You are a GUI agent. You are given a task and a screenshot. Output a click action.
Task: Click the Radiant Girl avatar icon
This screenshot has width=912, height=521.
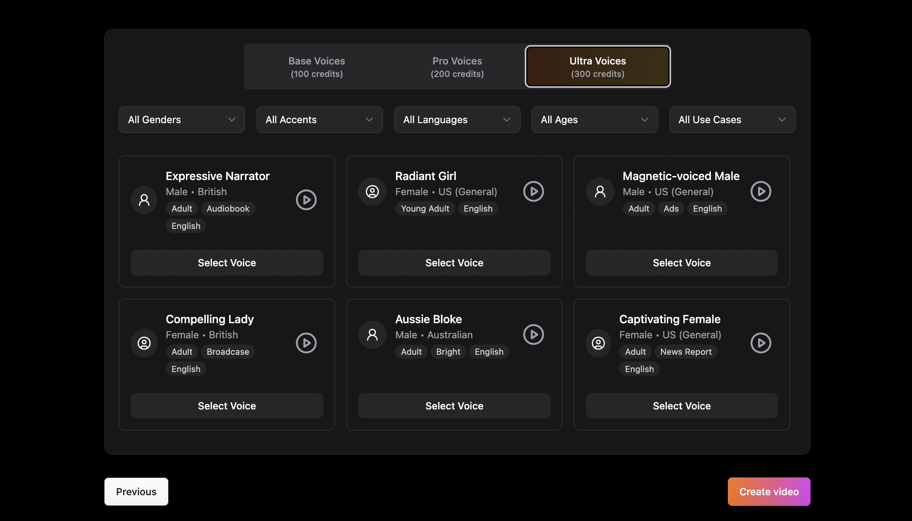tap(372, 191)
